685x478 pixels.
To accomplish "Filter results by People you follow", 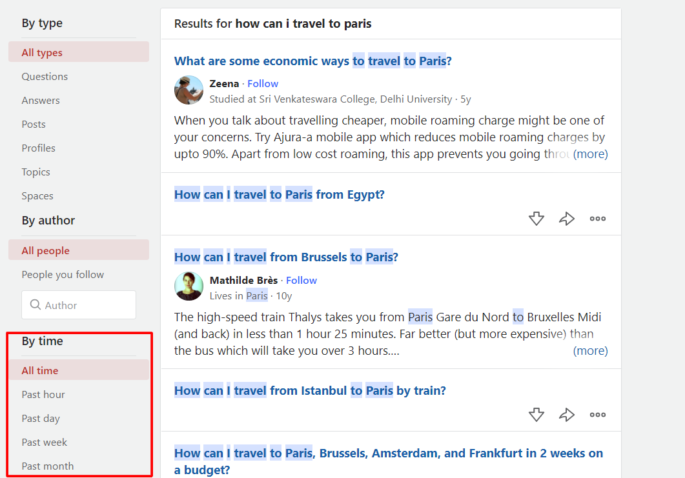I will tap(63, 274).
